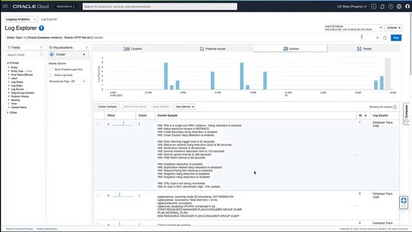Tick the checkbox for the kgskstop cluster row
This screenshot has width=412, height=232.
98,195
